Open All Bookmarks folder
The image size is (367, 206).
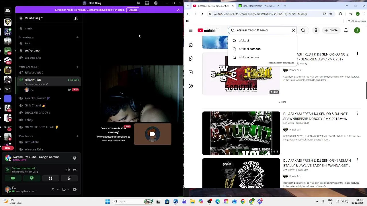coord(356,21)
